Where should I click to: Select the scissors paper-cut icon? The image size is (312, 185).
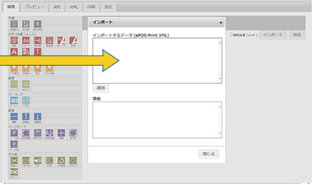pyautogui.click(x=14, y=160)
